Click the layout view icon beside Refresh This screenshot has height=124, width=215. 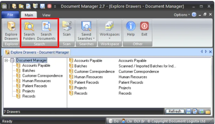[x=201, y=111]
